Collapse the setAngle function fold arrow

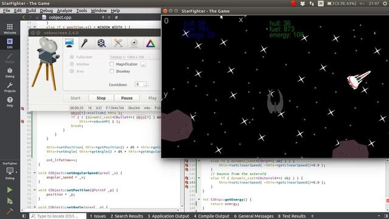click(x=35, y=207)
